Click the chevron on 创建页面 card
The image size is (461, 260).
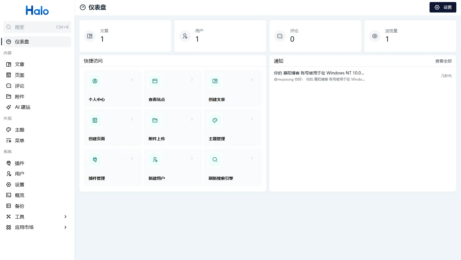tap(132, 119)
